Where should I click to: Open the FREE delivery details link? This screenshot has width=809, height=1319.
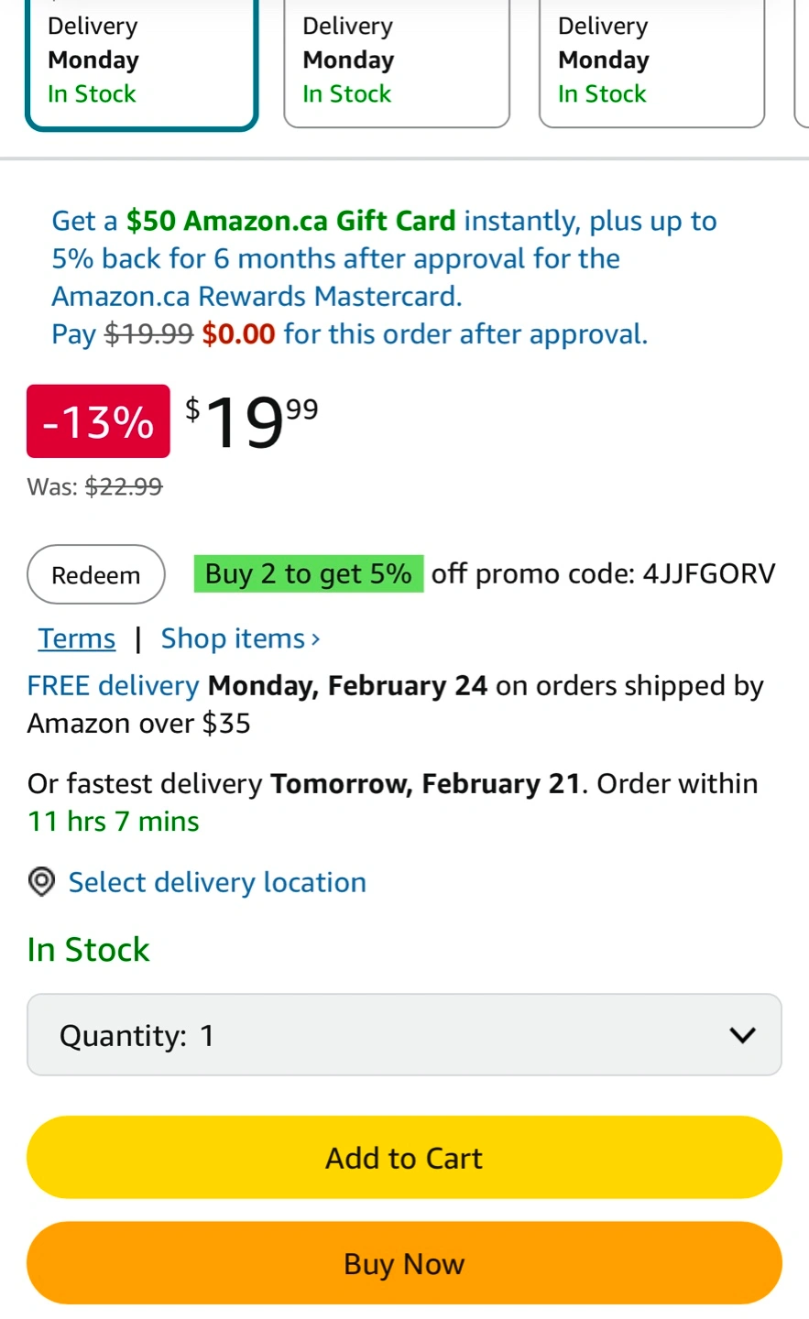coord(113,686)
